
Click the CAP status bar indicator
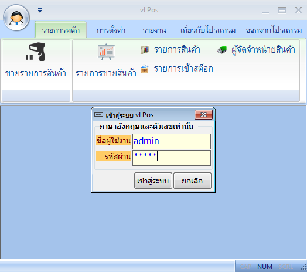[x=246, y=267]
